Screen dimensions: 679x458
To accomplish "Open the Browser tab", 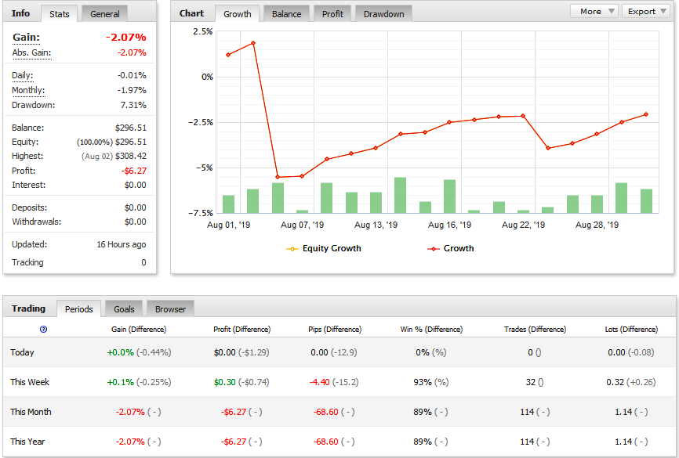I will pos(170,308).
